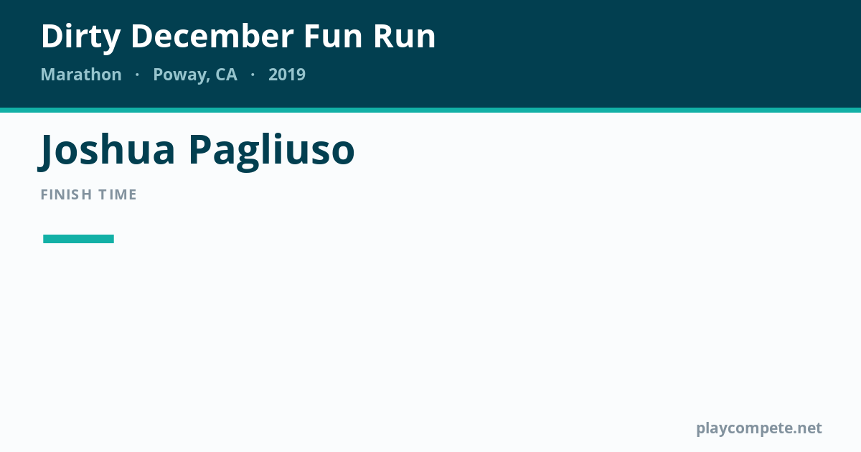Click the dot separator after Marathon

[137, 75]
